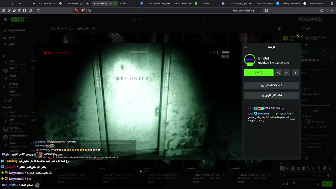Select the videos channel tab

(83, 28)
